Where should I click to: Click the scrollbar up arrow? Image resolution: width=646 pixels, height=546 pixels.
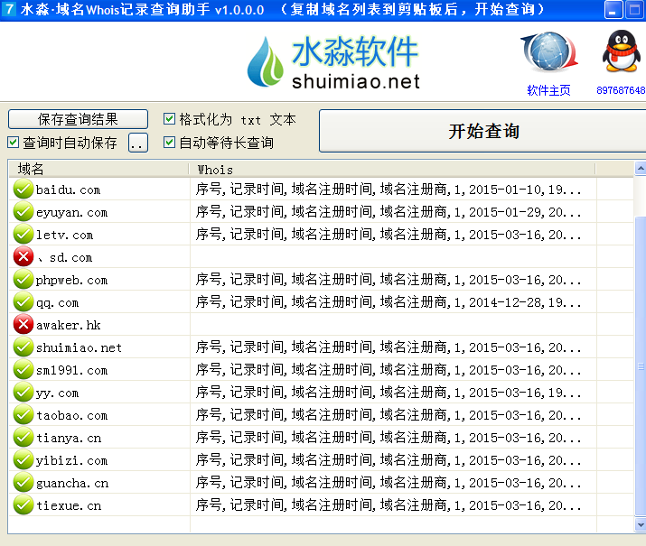click(x=641, y=168)
